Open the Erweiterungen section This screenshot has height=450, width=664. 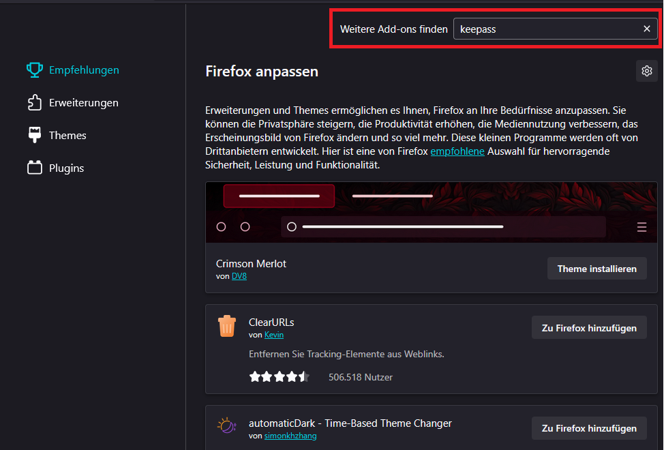coord(83,103)
